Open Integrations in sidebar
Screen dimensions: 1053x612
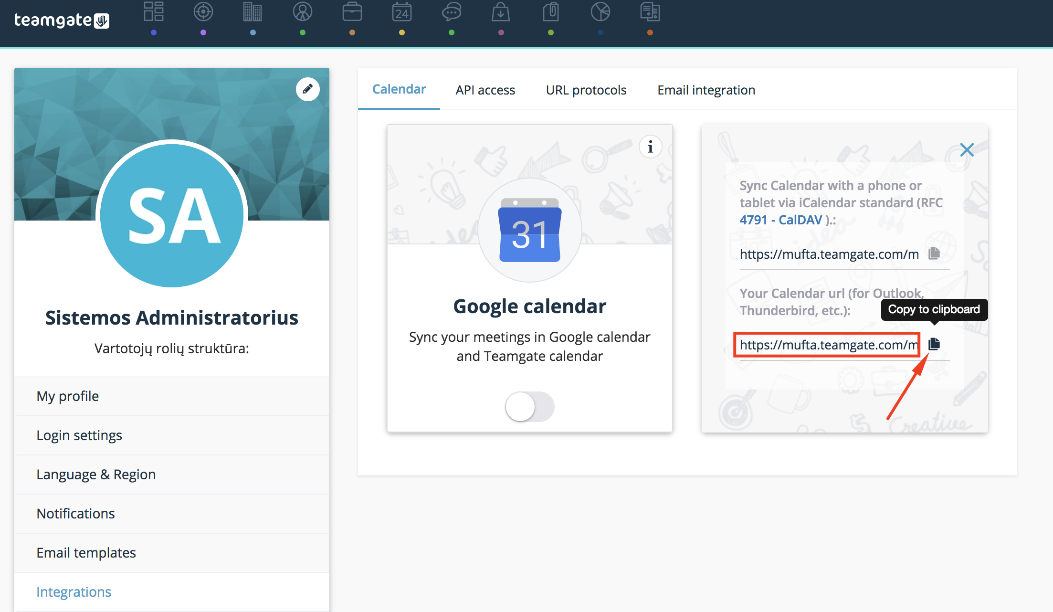(172, 592)
